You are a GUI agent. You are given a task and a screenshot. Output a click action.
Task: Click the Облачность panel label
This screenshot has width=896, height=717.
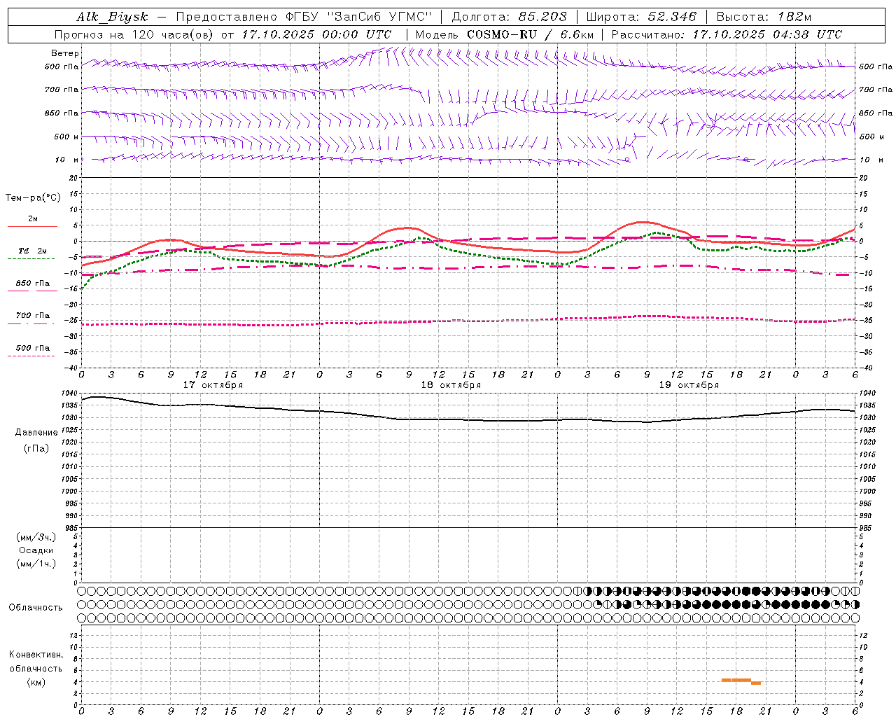click(36, 608)
